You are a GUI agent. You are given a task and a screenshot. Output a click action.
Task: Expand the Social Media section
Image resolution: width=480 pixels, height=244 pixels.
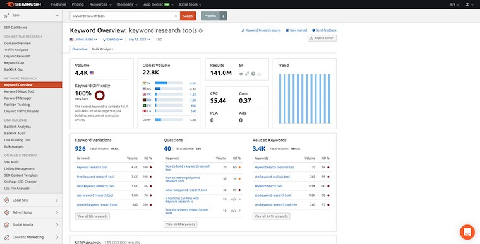pos(57,224)
